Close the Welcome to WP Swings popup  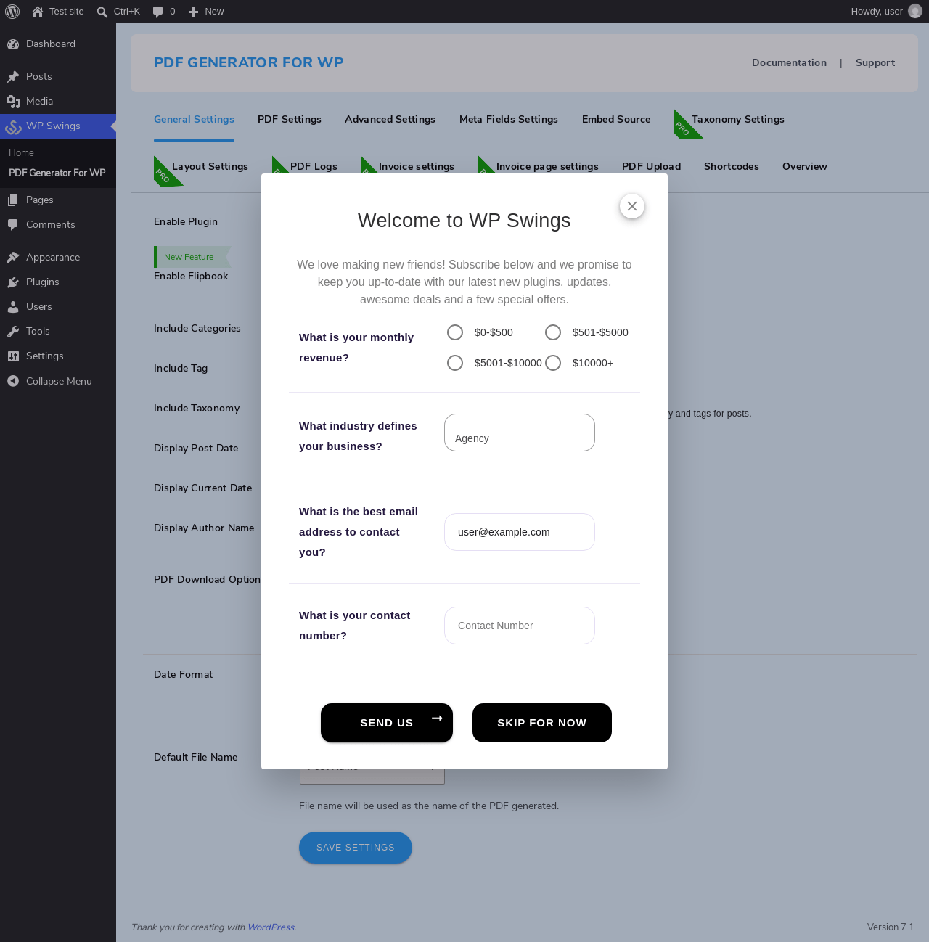point(632,206)
